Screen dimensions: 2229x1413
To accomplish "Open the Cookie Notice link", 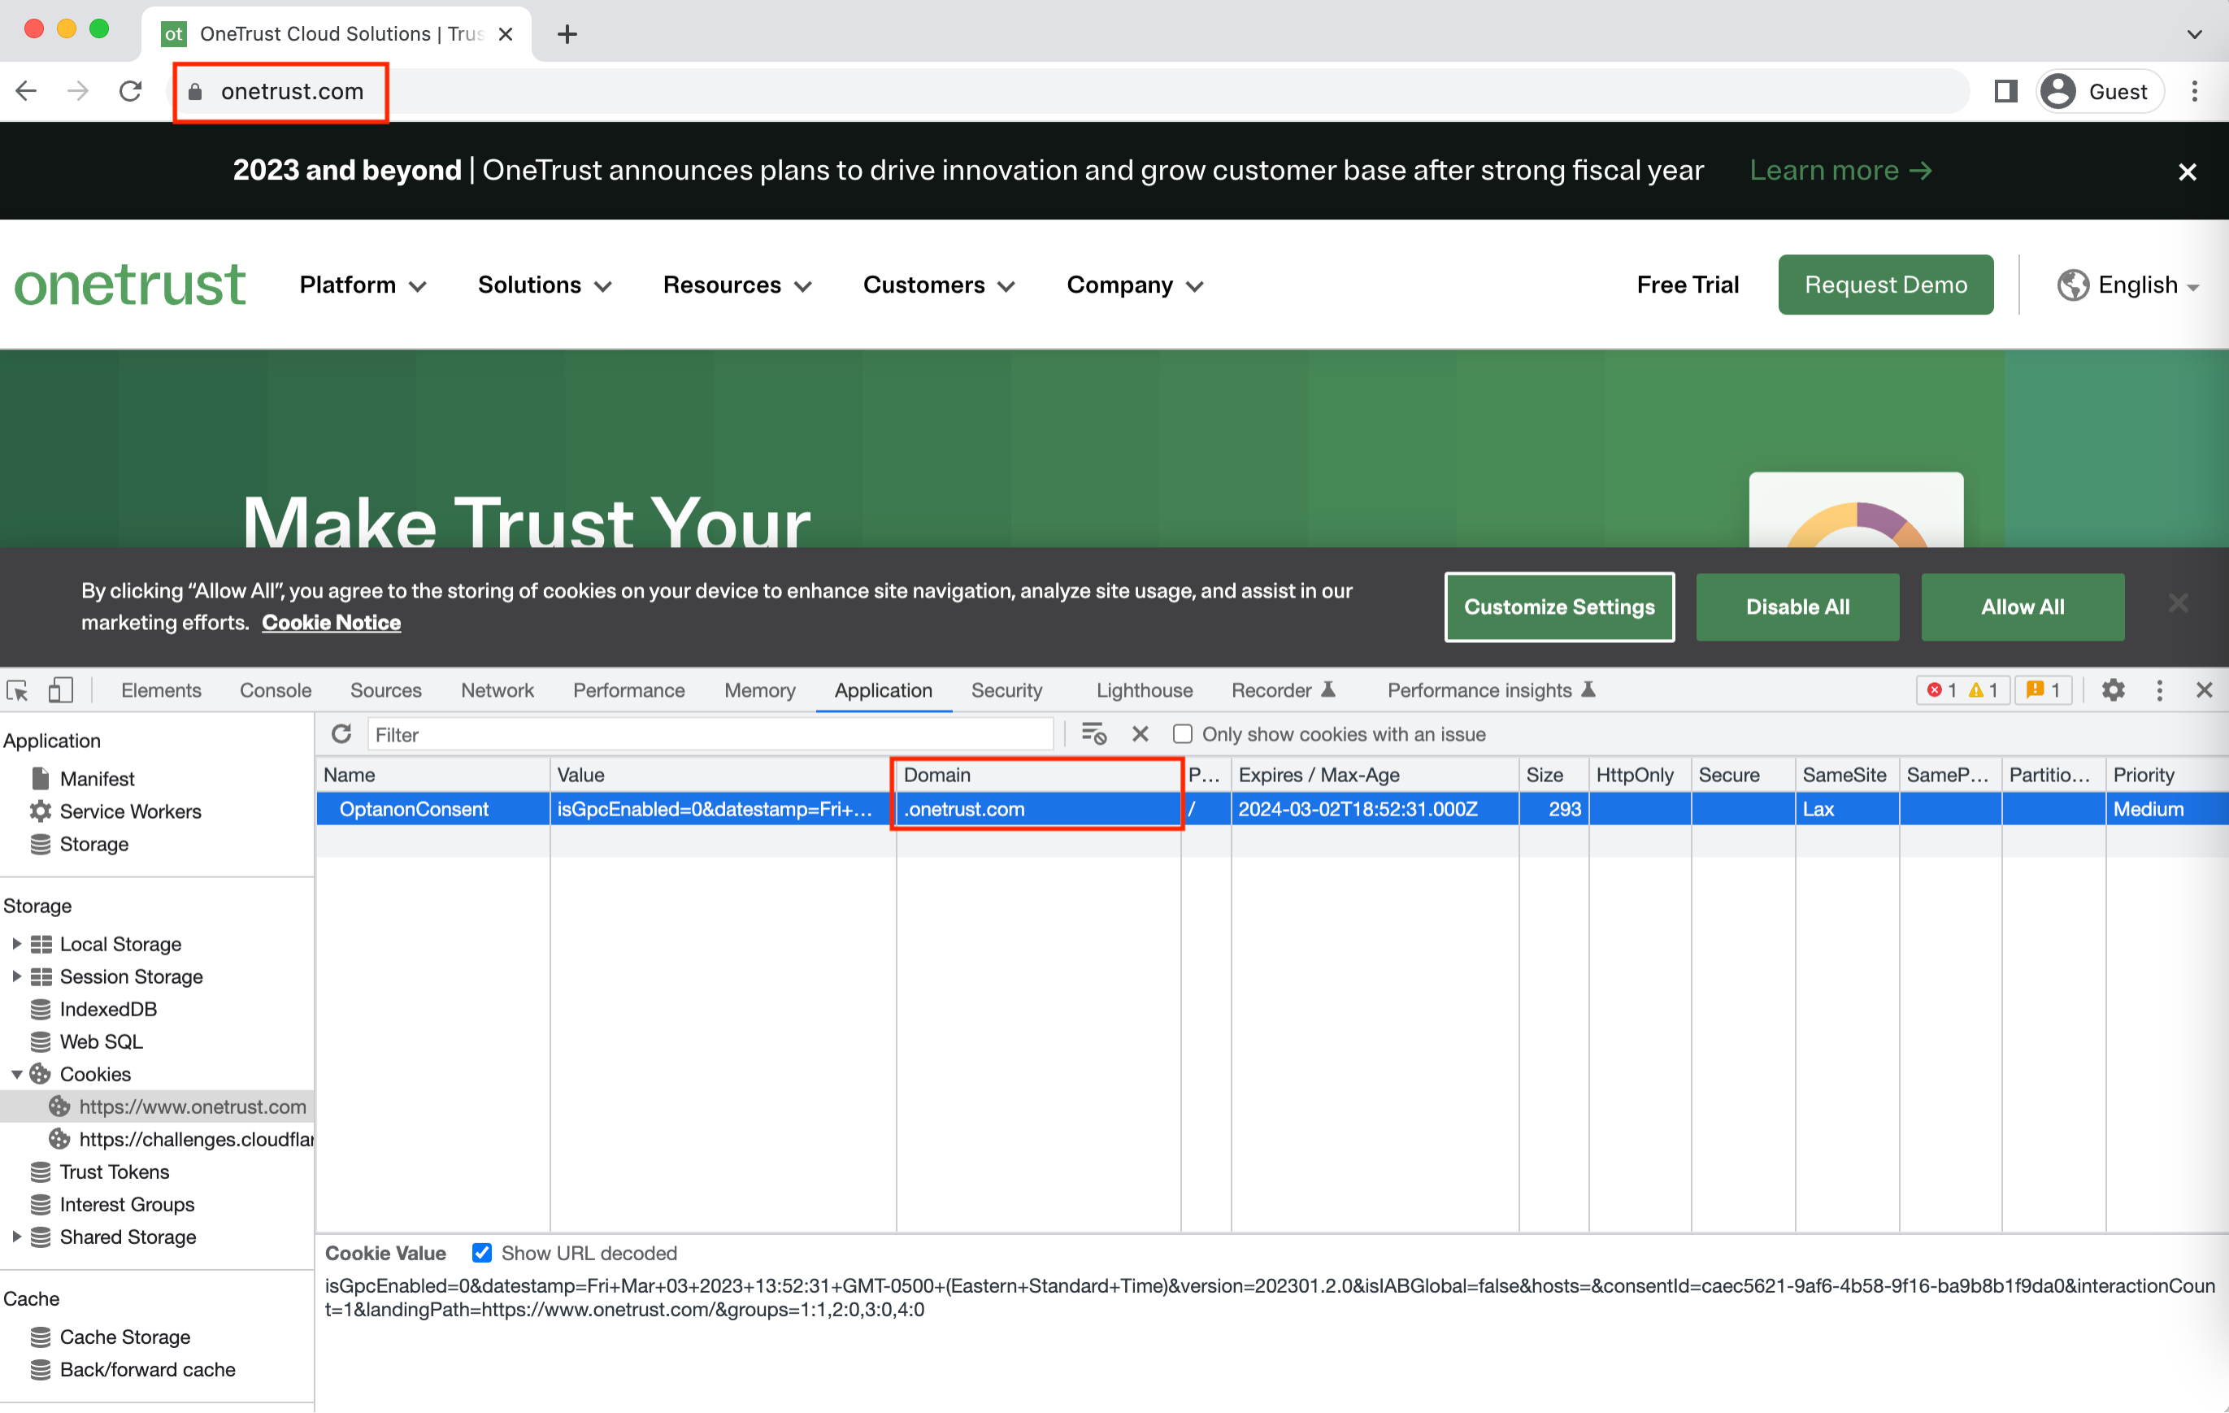I will [331, 622].
